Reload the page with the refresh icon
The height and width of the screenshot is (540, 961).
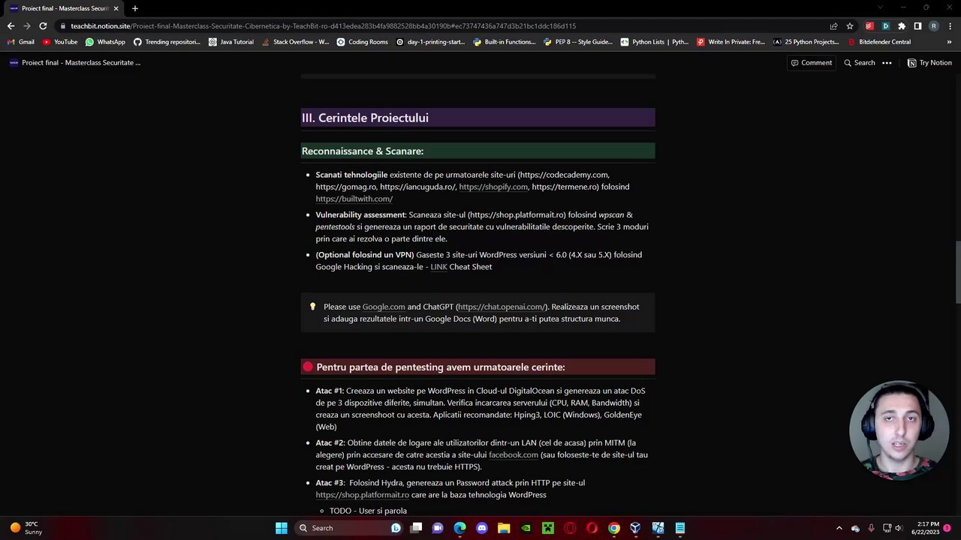tap(43, 25)
